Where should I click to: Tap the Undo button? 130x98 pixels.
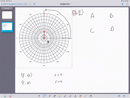click(25, 4)
